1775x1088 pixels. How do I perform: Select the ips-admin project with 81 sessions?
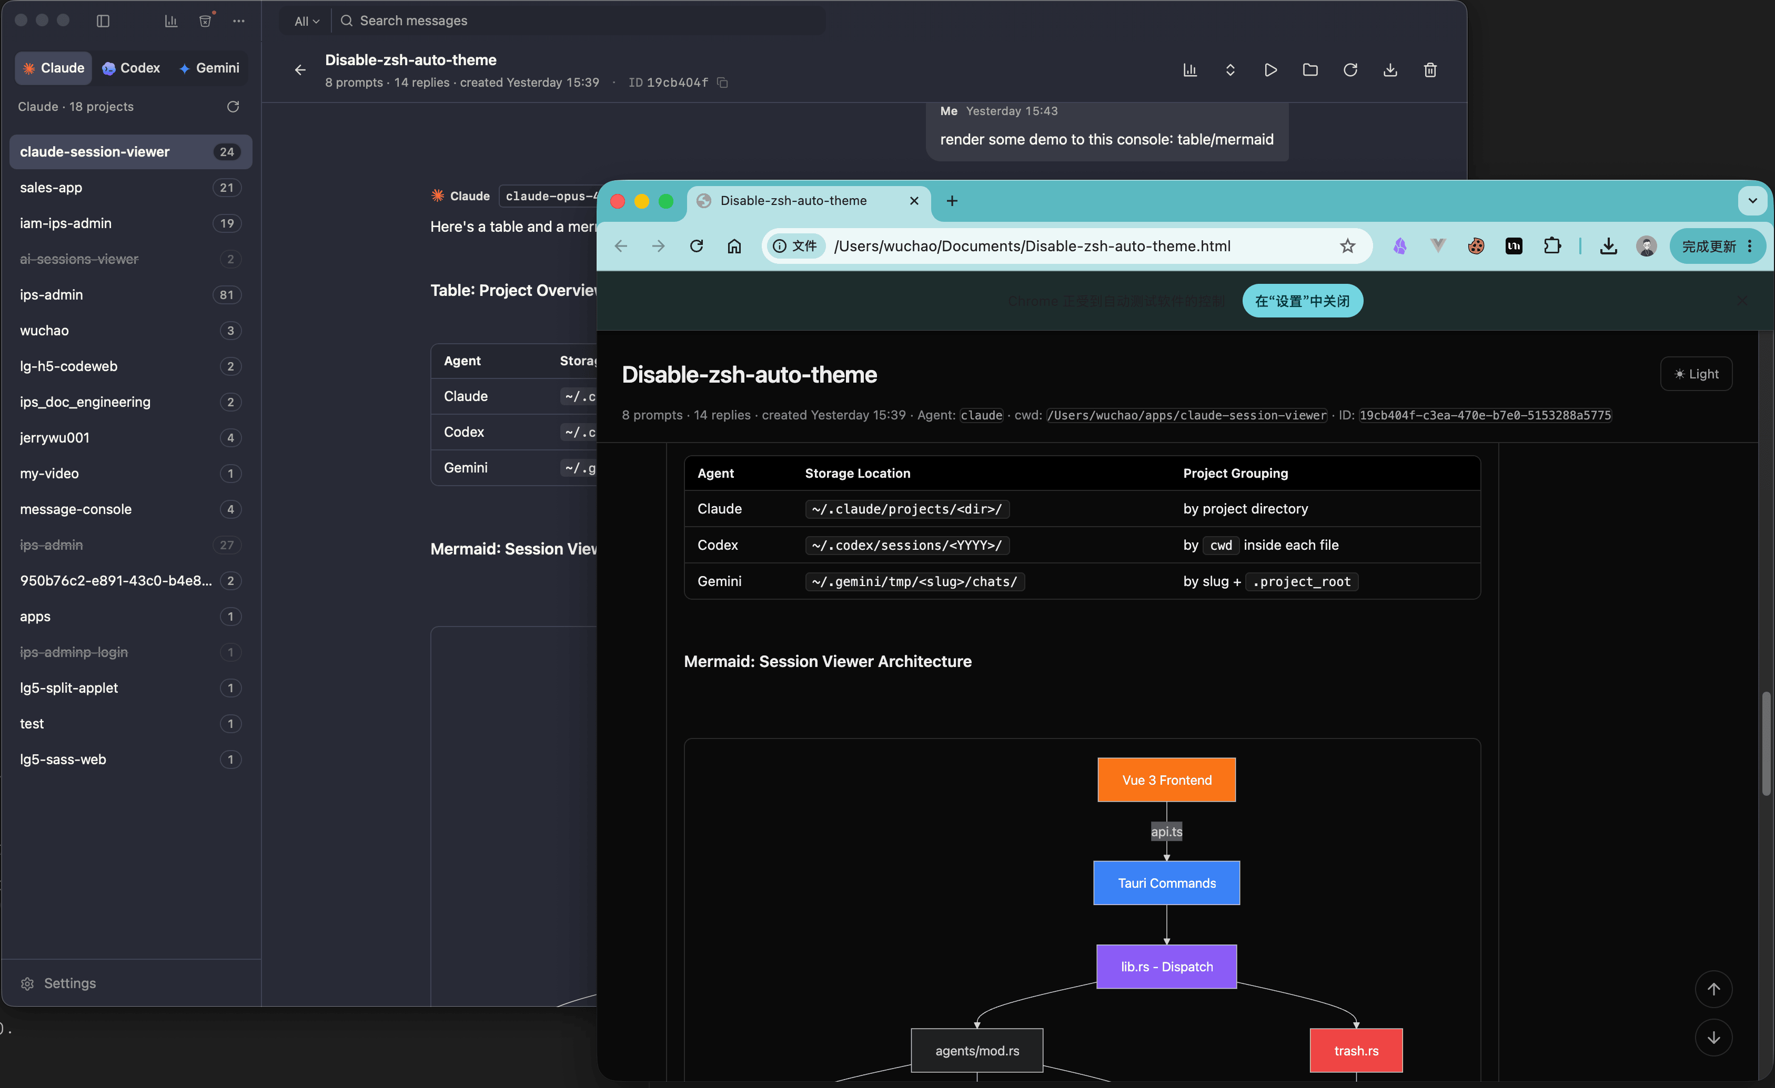click(x=130, y=295)
